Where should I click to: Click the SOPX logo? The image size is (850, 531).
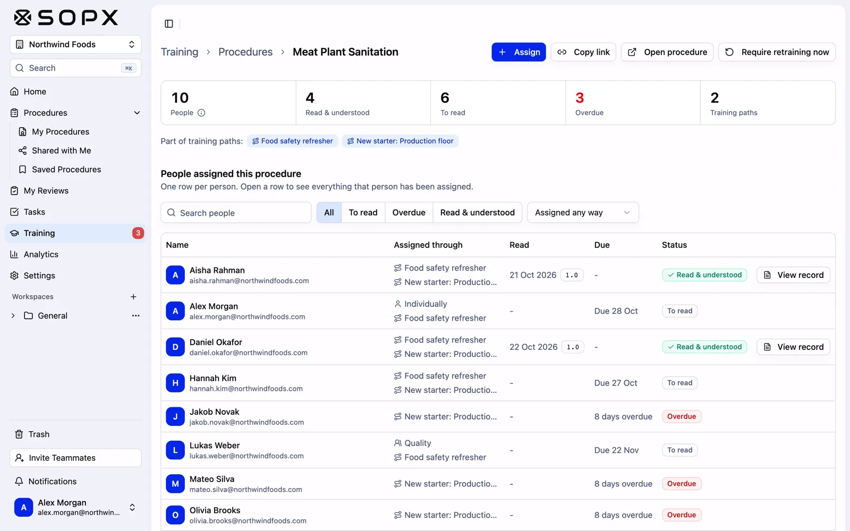(x=66, y=18)
